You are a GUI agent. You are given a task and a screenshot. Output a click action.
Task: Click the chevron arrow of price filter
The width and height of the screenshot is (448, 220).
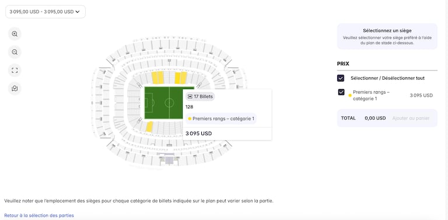pos(78,12)
